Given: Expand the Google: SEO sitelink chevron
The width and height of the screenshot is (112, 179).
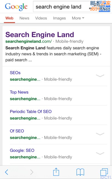Looking at the screenshot, I should (x=100, y=153).
